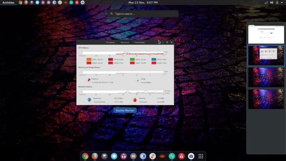Switch to the first workspace thumbnail
286x161 pixels.
click(266, 34)
